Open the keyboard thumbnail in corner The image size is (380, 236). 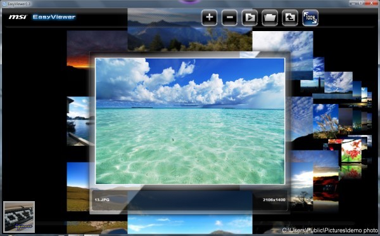tap(19, 217)
